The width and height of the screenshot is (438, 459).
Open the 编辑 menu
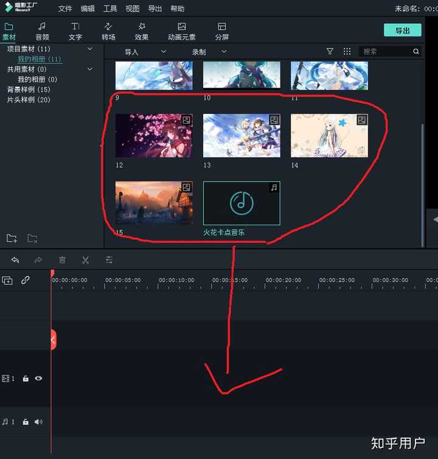pyautogui.click(x=88, y=9)
